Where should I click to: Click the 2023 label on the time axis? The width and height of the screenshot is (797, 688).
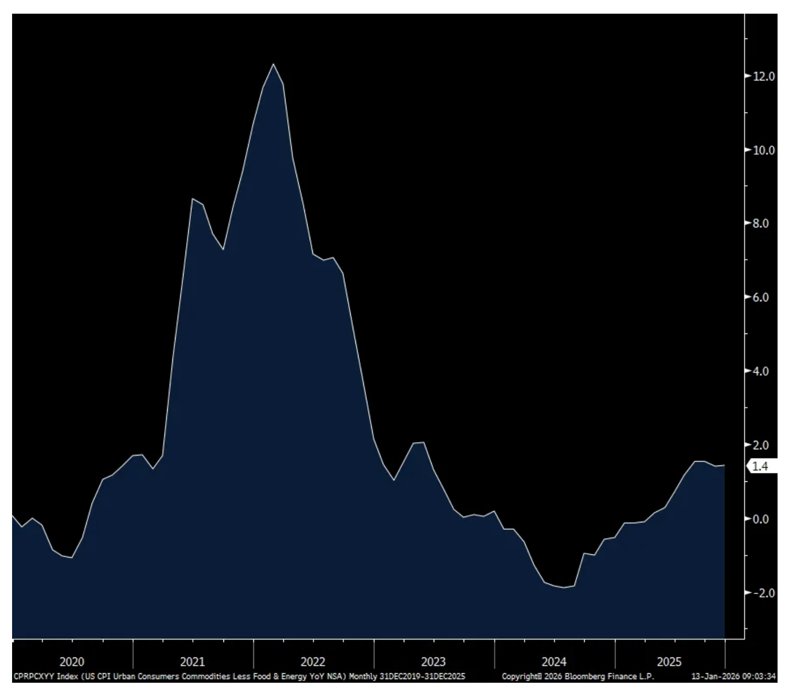tap(433, 662)
